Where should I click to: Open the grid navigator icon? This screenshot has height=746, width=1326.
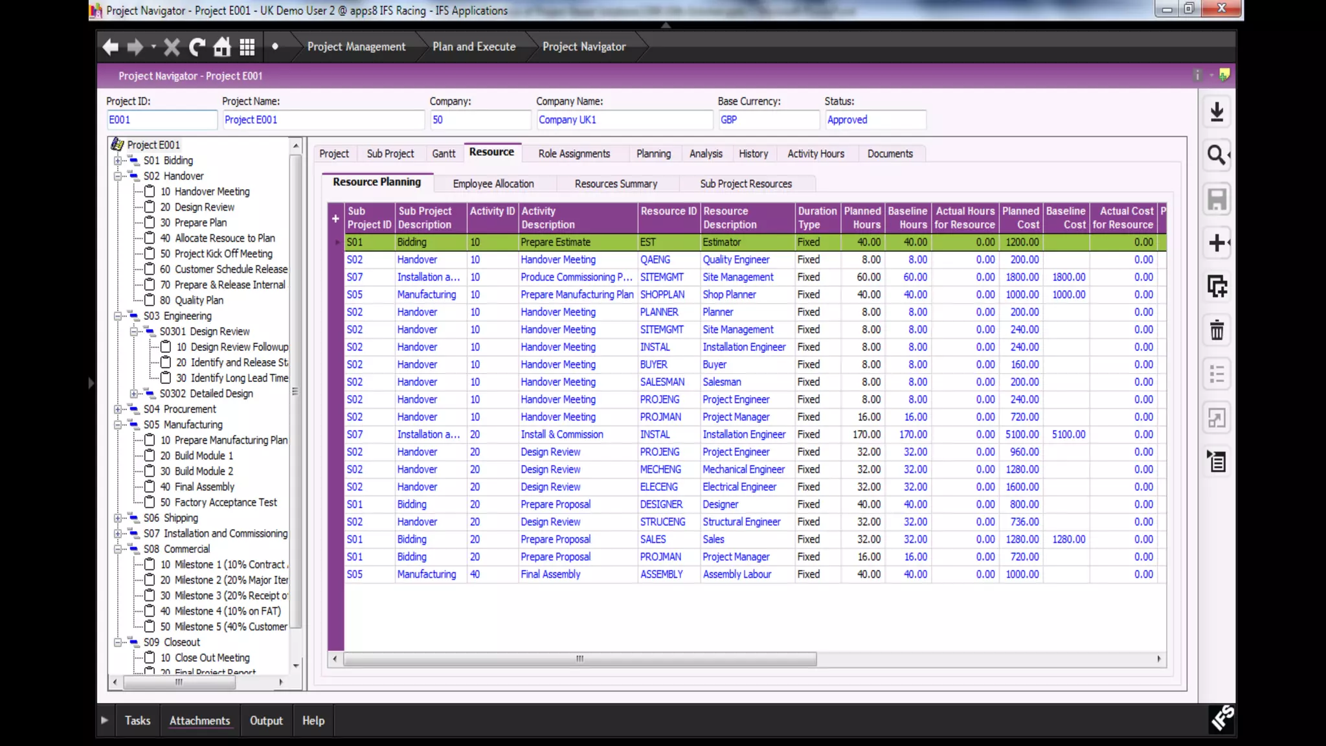[x=247, y=47]
